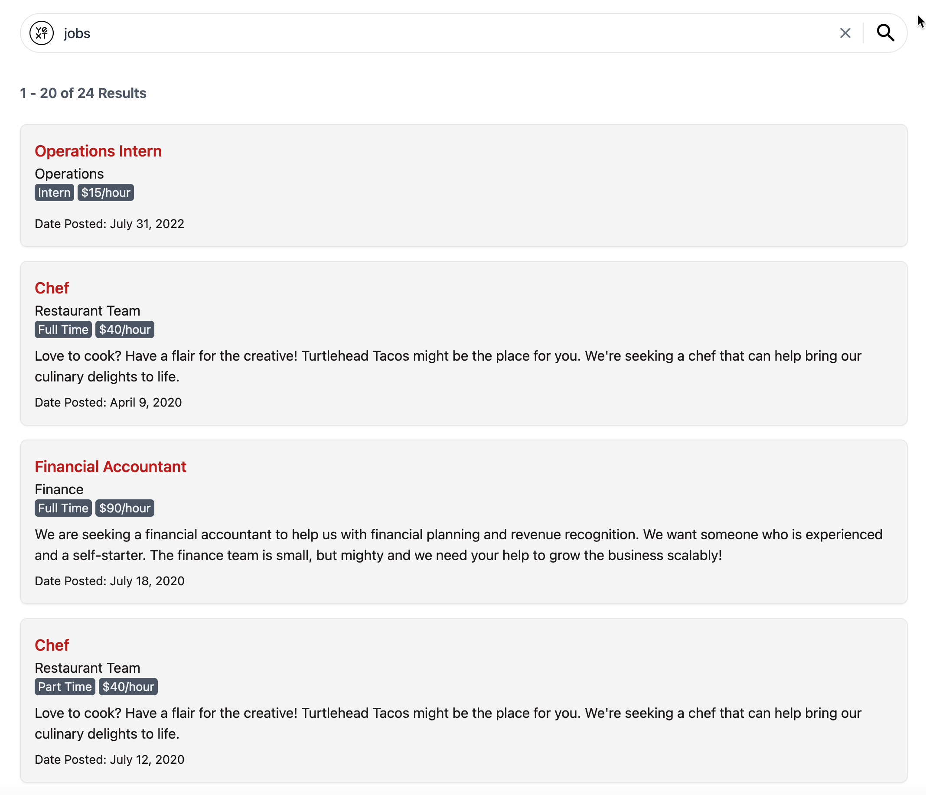This screenshot has height=795, width=926.
Task: Open the Financial Accountant job title
Action: pyautogui.click(x=111, y=466)
